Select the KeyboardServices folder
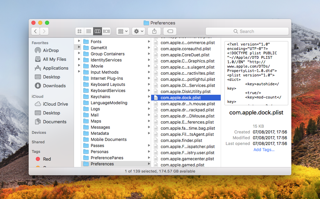The width and height of the screenshot is (320, 199). [116, 91]
